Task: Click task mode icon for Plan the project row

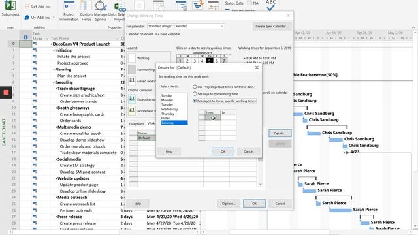Action: pyautogui.click(x=35, y=76)
